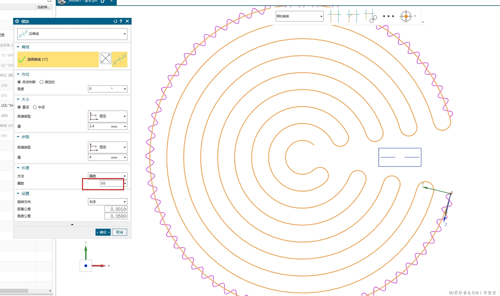Click the curve selection icon in the 脊线 section
The height and width of the screenshot is (296, 500).
coord(120,59)
